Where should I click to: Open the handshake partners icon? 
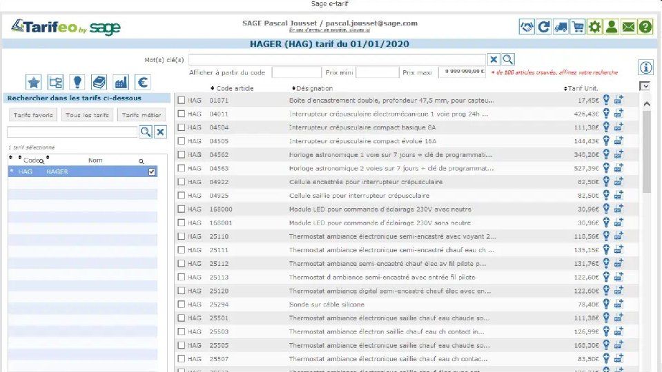[x=527, y=27]
